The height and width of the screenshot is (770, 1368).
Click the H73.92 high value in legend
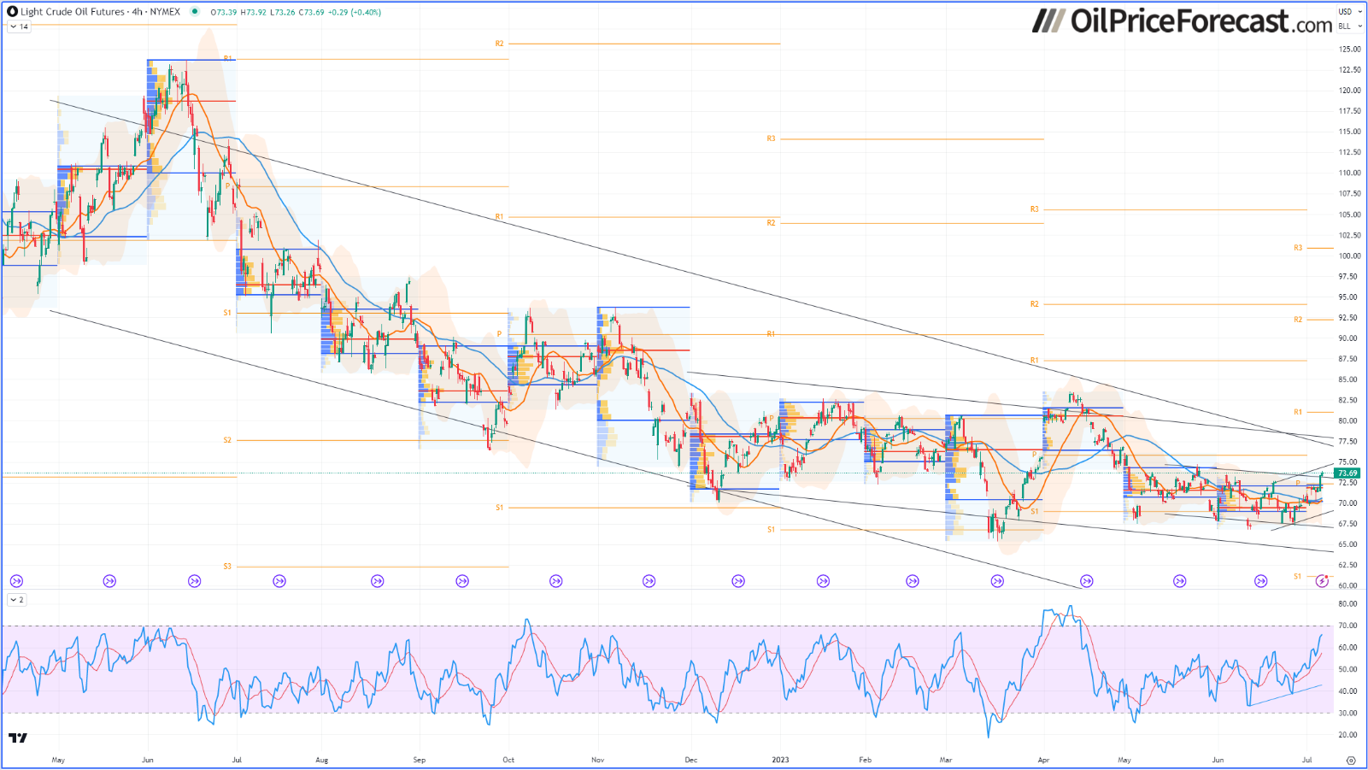point(253,12)
